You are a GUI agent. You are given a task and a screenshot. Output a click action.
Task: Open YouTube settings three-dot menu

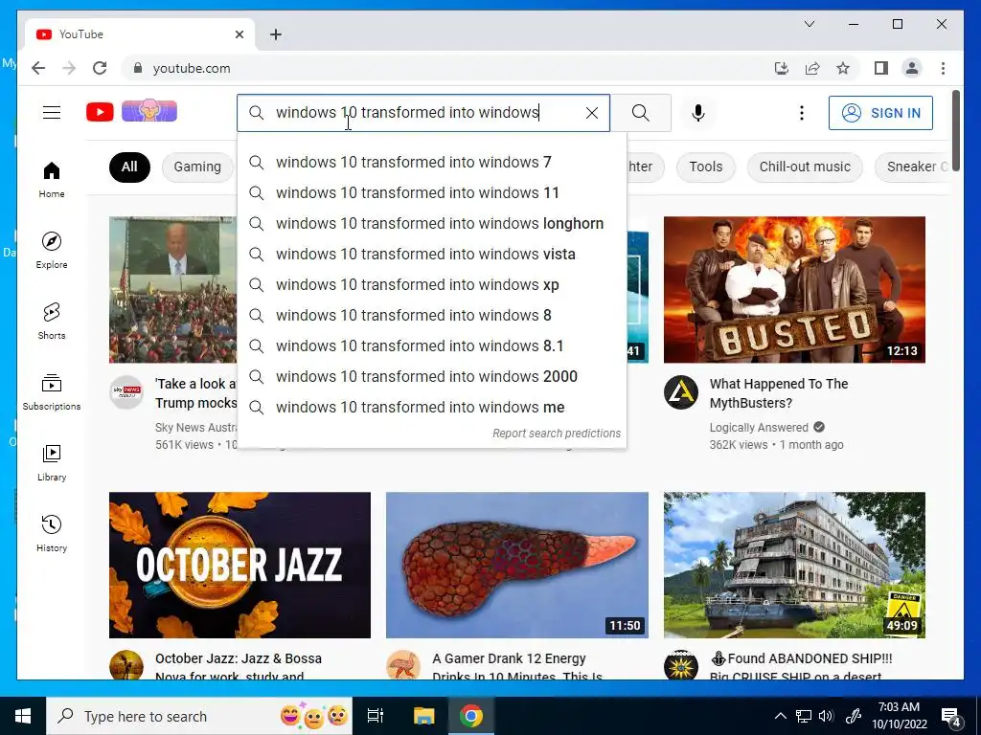tap(802, 113)
